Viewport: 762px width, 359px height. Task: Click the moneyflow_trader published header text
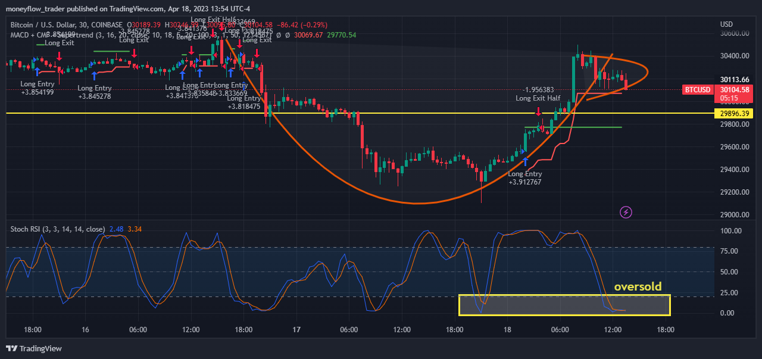[x=127, y=9]
